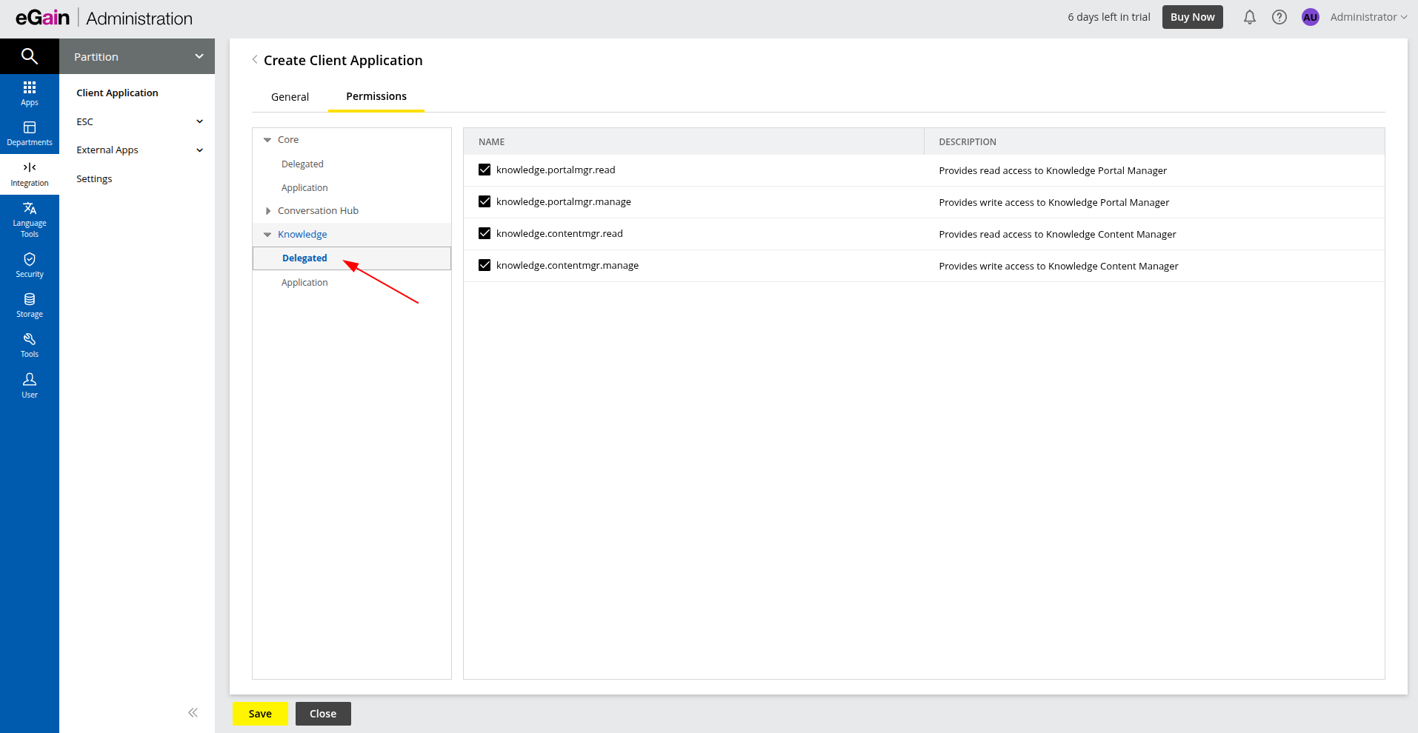The width and height of the screenshot is (1418, 733).
Task: Open the Apps grid icon
Action: click(29, 93)
